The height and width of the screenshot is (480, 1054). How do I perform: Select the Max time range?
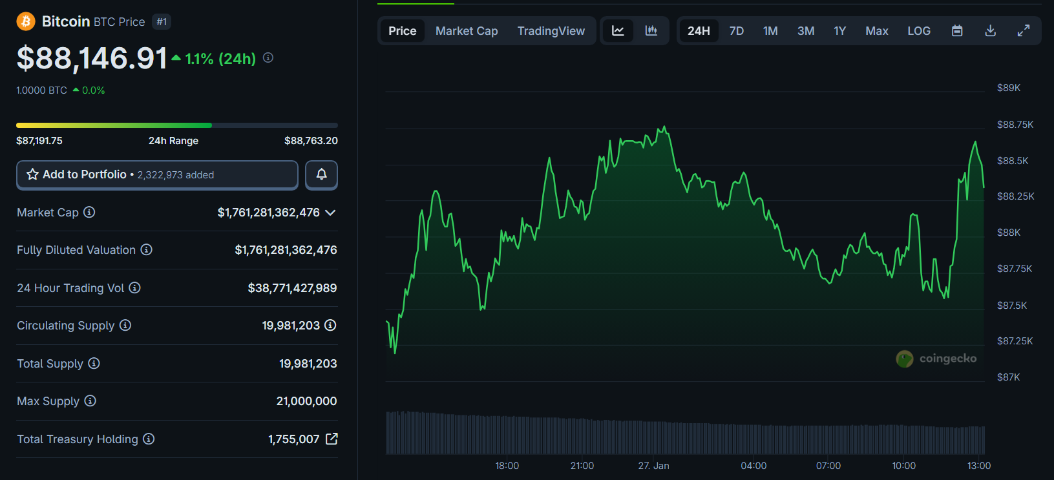coord(876,31)
